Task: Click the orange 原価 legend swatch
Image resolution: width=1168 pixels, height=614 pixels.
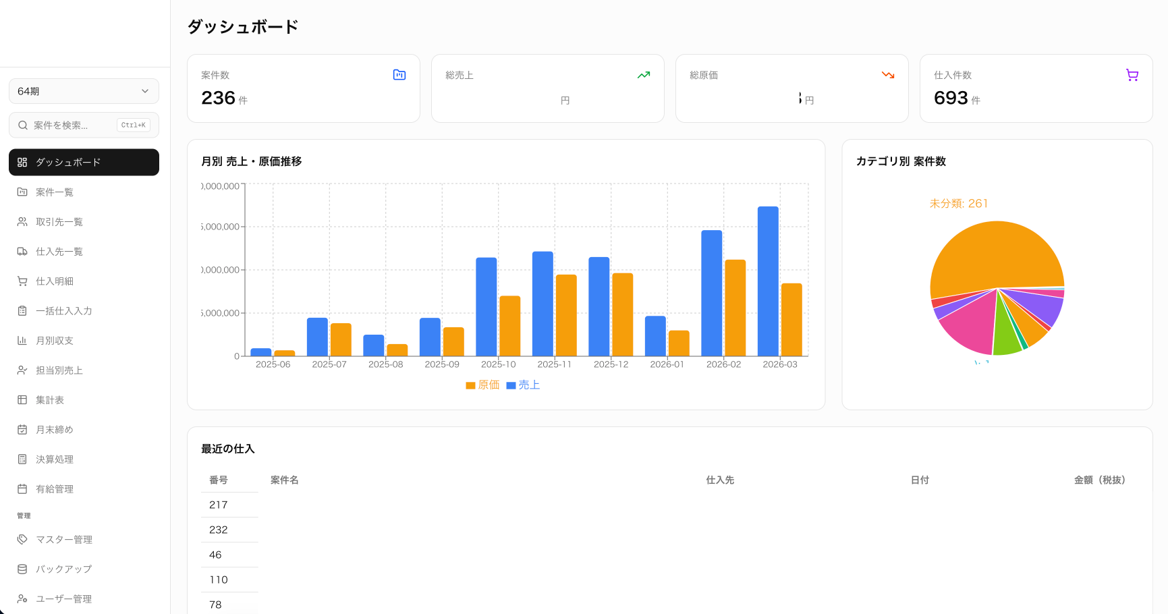Action: (x=470, y=385)
